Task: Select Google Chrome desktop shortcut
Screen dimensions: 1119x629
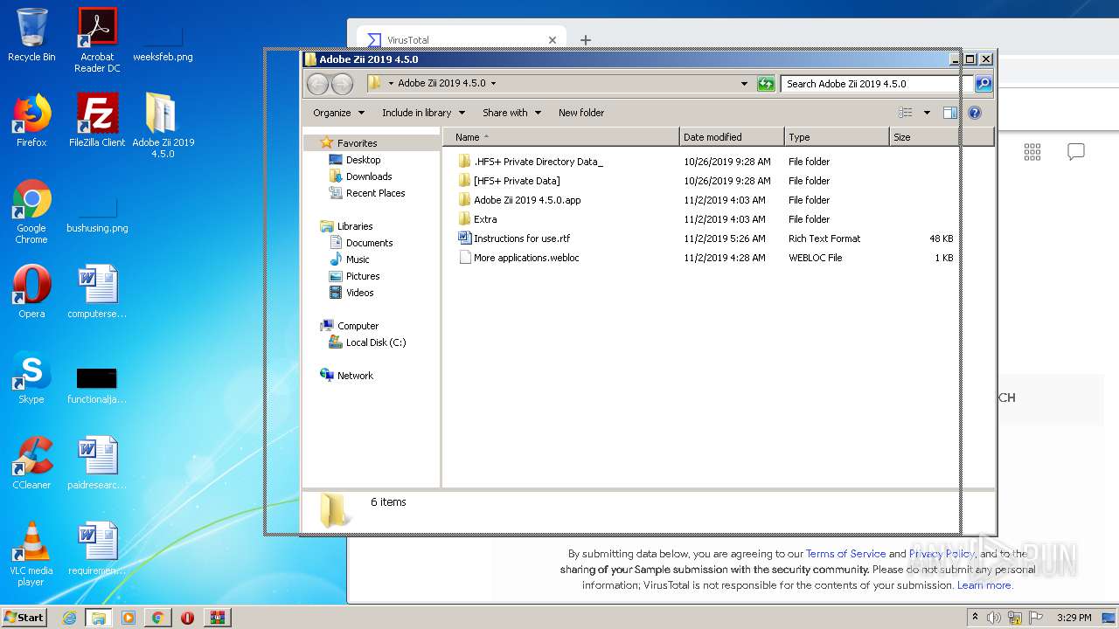Action: click(31, 211)
